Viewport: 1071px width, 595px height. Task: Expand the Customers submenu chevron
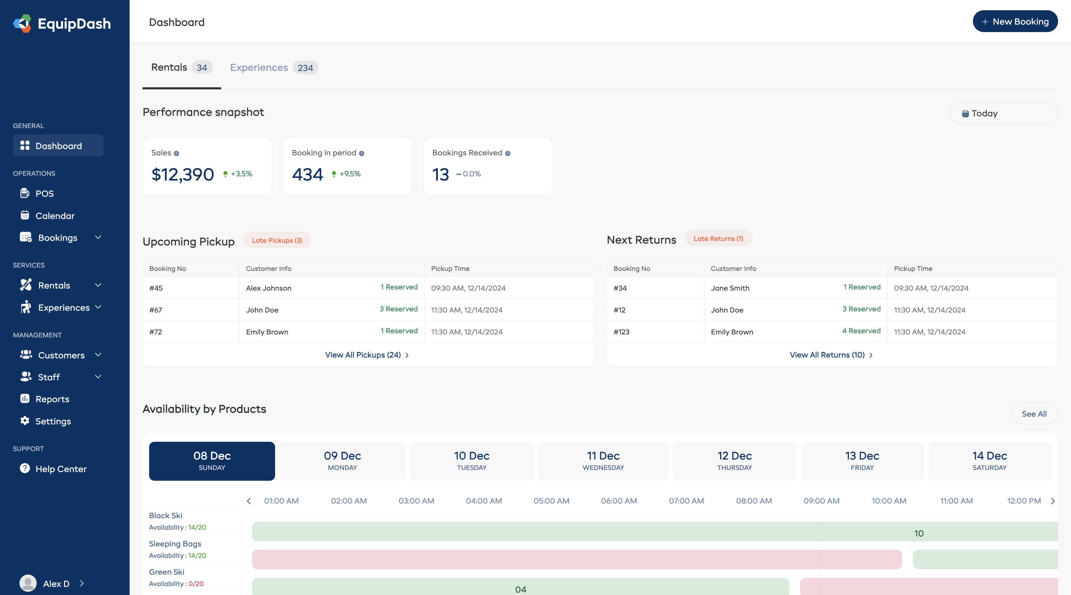coord(98,354)
